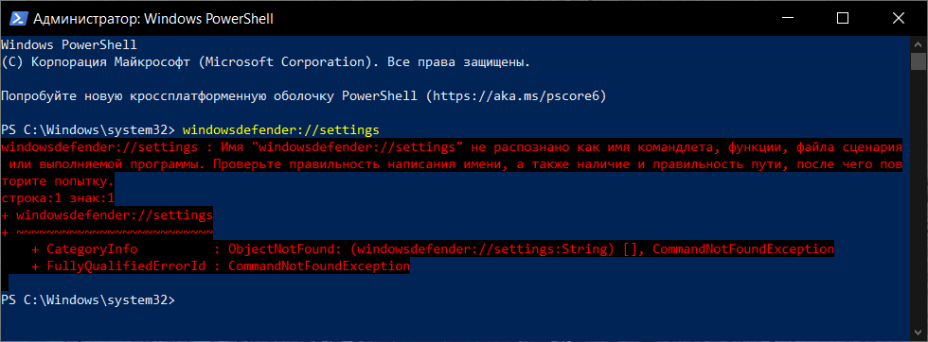Viewport: 928px width, 342px height.
Task: Click the 'строка:1 знак:1' error line
Action: pos(58,197)
